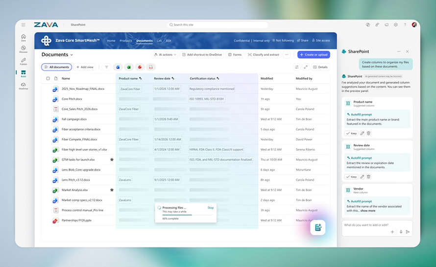Click the OneDrive icon in left sidebar
This screenshot has height=267, width=436.
point(23,86)
